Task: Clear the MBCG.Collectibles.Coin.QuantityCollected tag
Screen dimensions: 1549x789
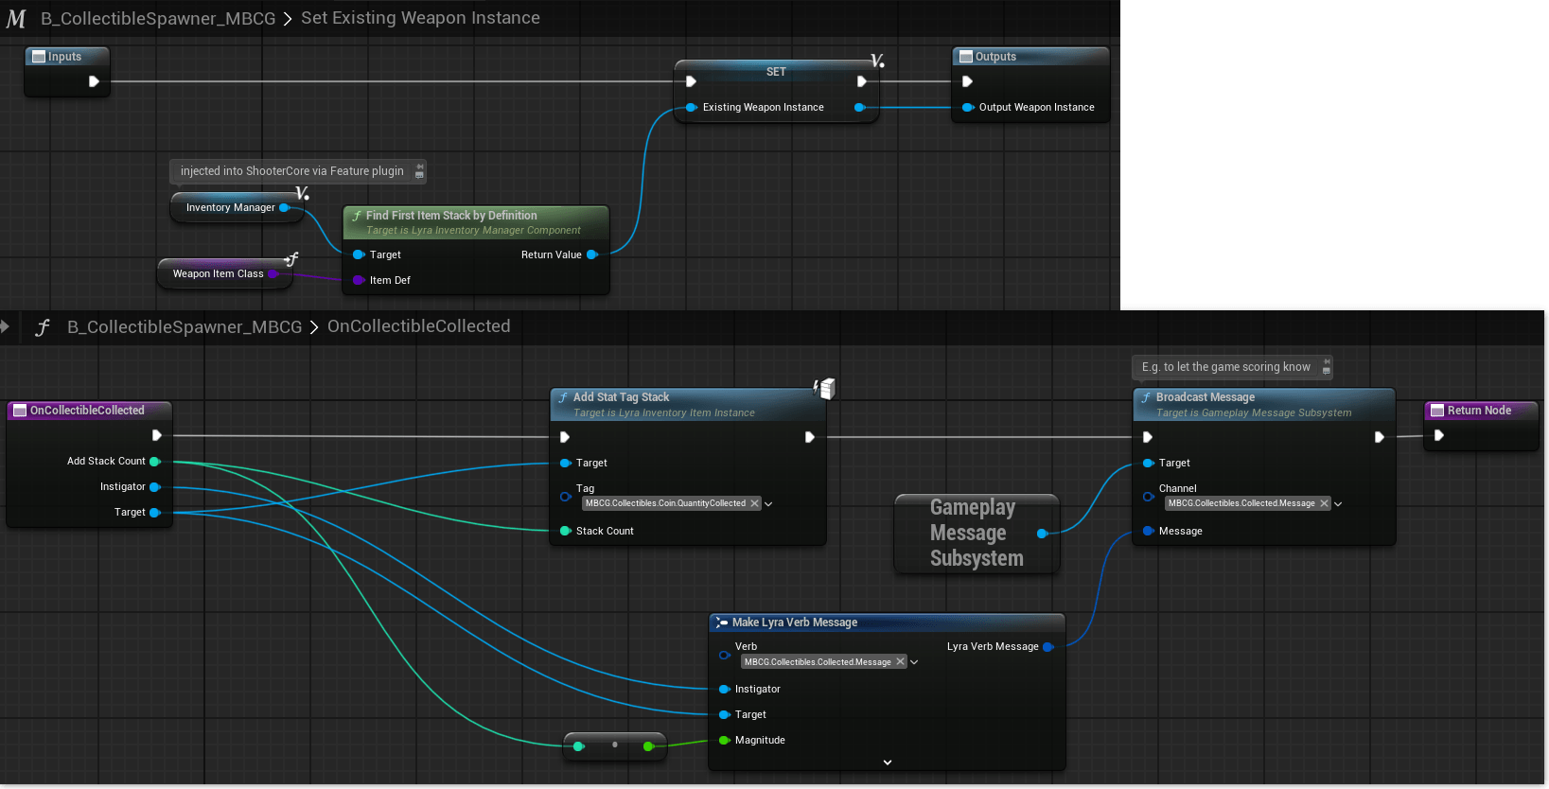Action: [754, 503]
